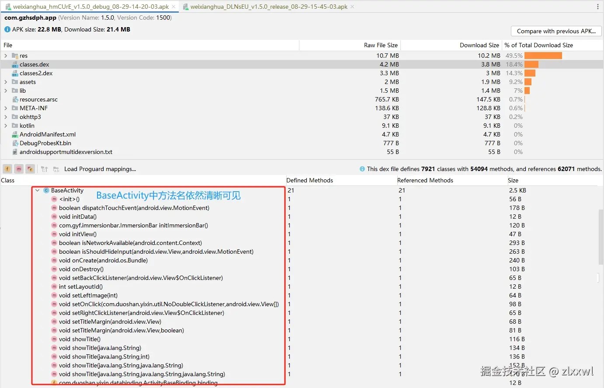Viewport: 604px width, 388px height.
Task: Click the class tree vertical scrollbar
Action: pos(601,237)
